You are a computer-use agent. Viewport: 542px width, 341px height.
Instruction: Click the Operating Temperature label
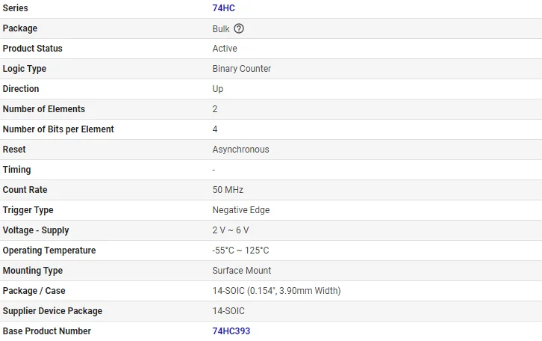point(49,251)
